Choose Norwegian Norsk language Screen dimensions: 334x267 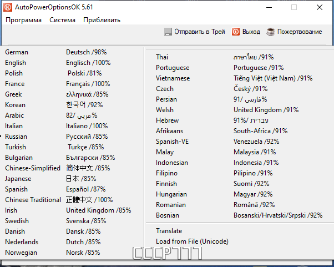pos(72,253)
